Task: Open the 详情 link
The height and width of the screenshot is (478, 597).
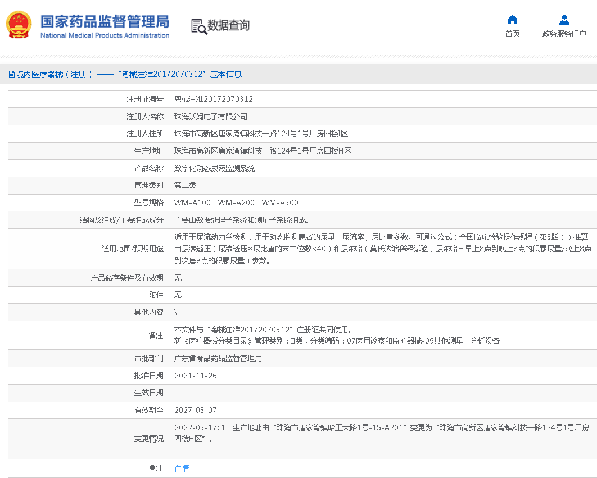Action: (x=182, y=468)
